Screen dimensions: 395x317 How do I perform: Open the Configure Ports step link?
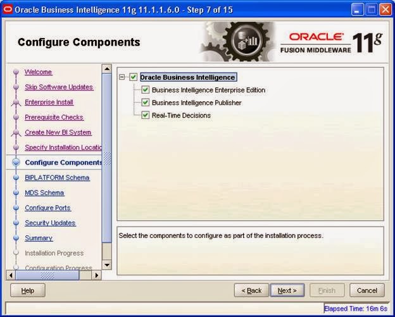coord(48,208)
